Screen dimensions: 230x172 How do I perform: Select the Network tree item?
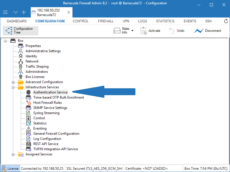click(x=32, y=61)
